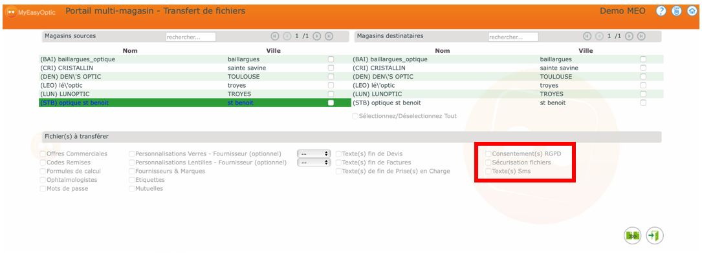This screenshot has height=256, width=702.
Task: Select source row (BAI) baillargues_optique
Action: click(195, 59)
